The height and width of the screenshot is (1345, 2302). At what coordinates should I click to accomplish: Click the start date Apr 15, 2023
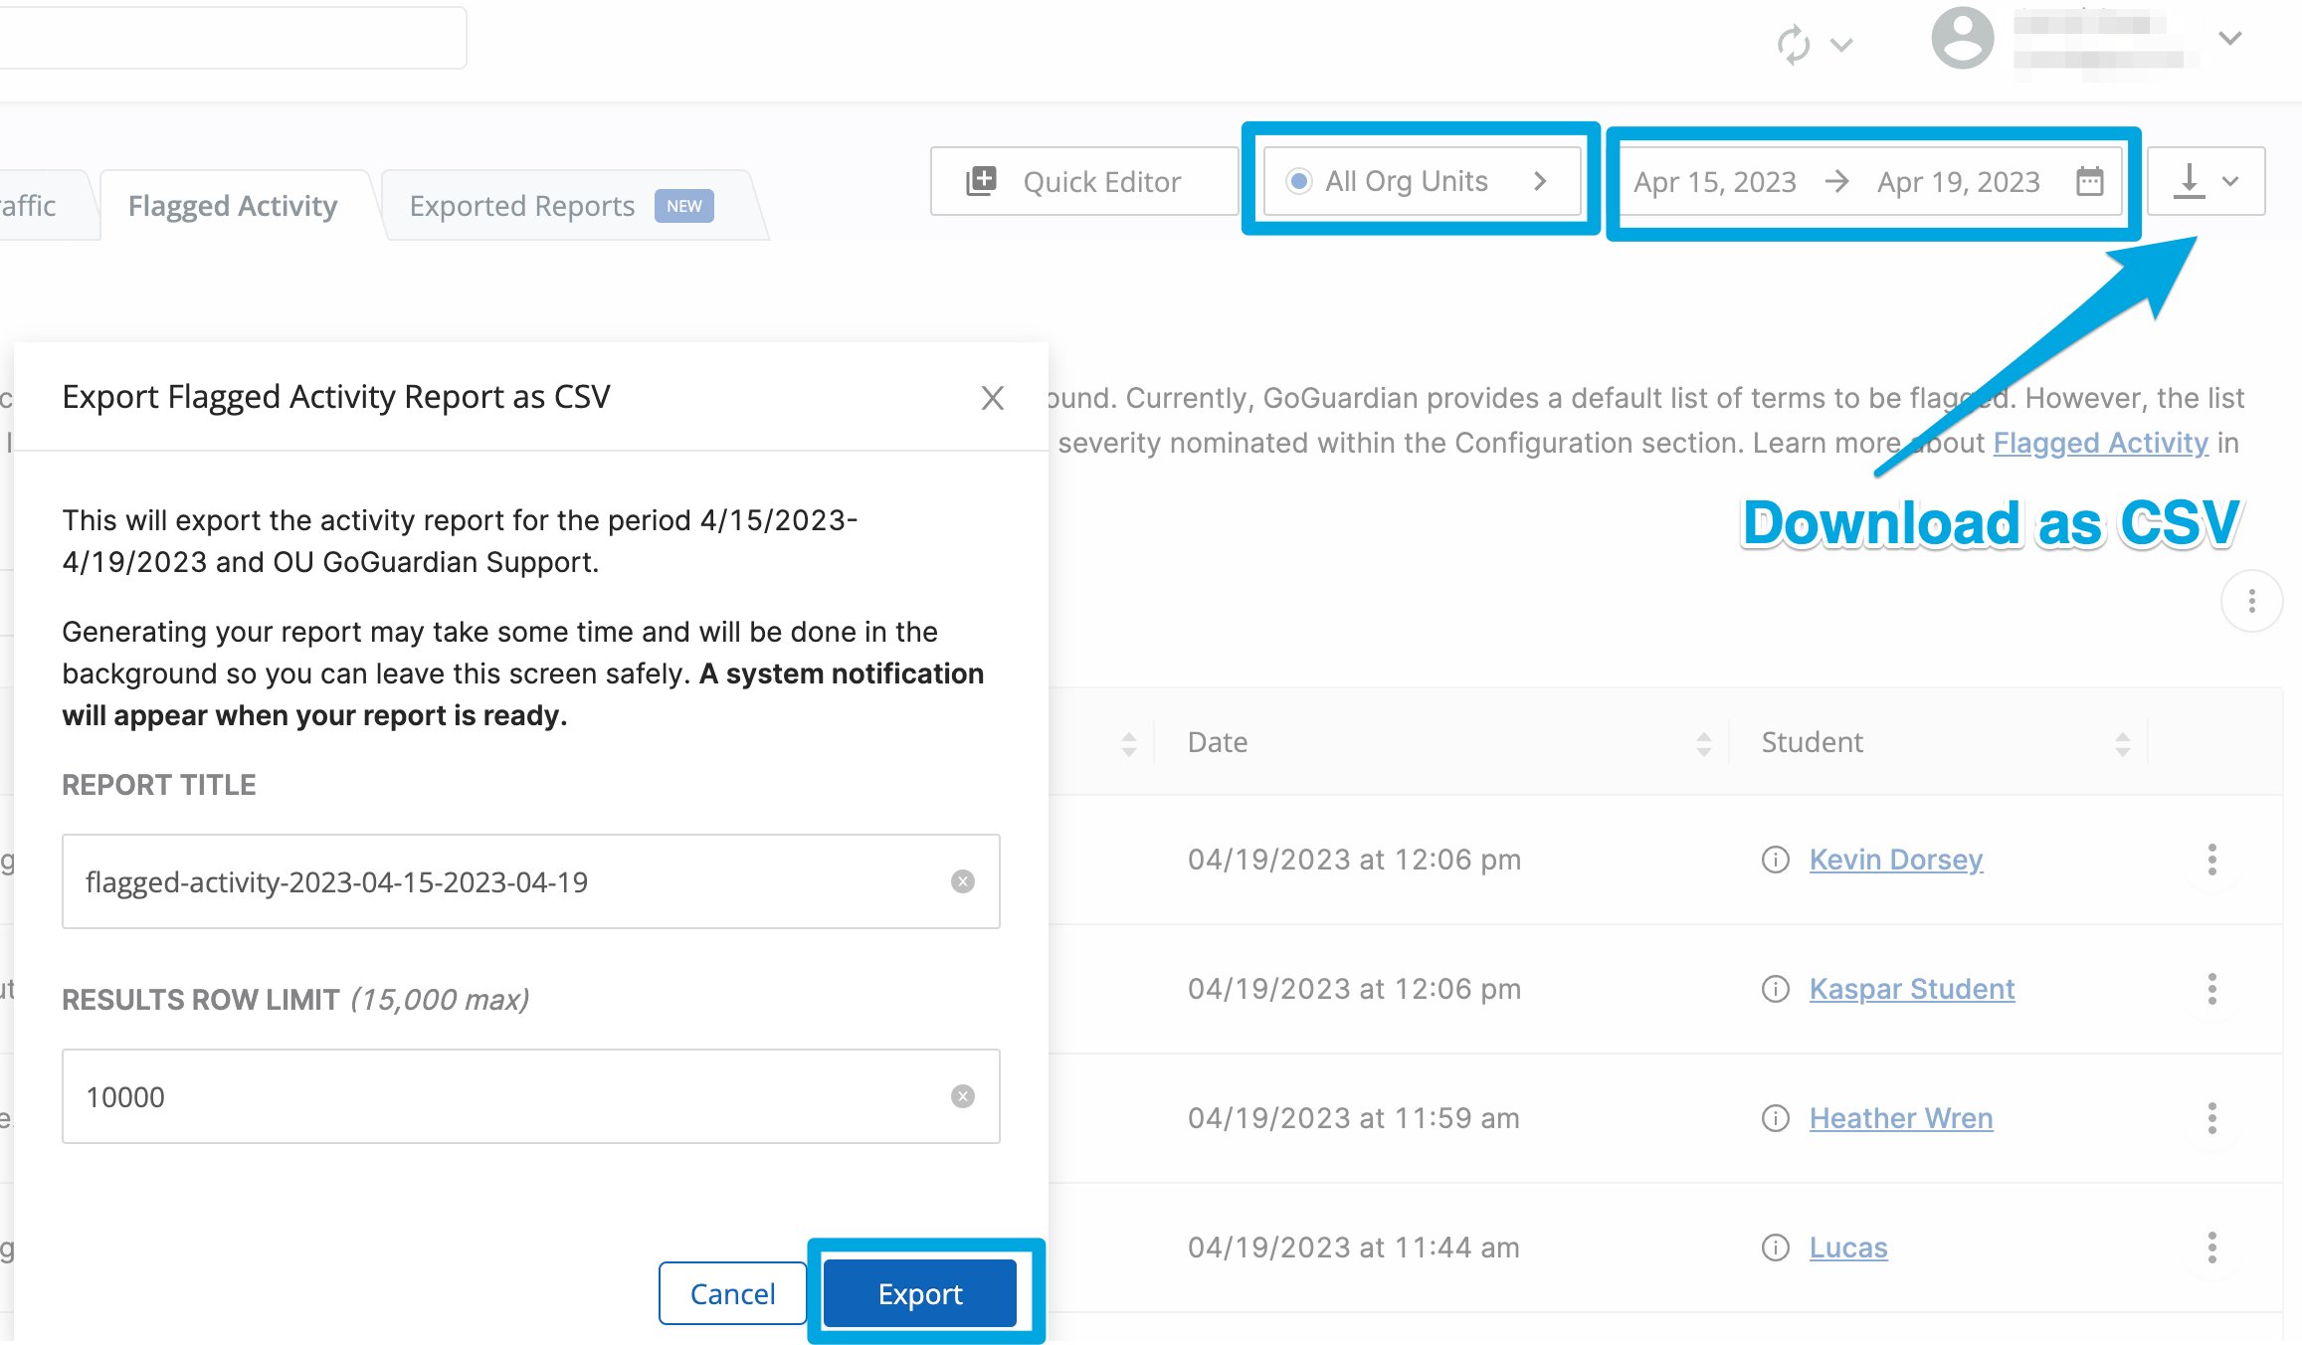[1714, 182]
